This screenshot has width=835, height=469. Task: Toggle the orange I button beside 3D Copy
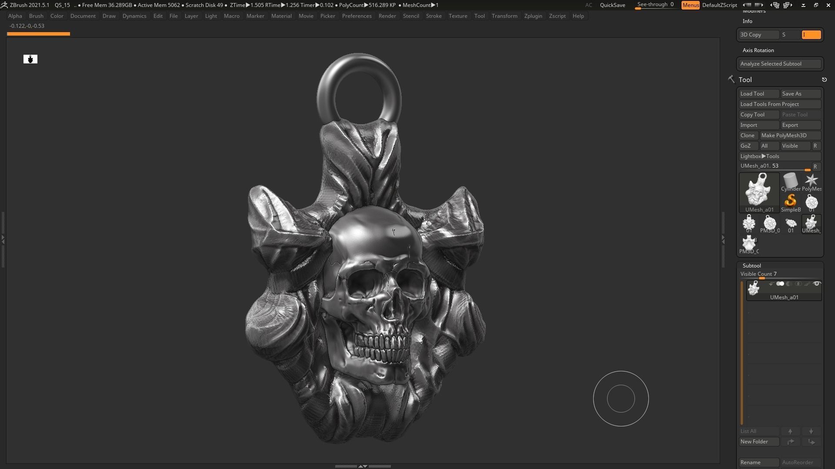811,35
